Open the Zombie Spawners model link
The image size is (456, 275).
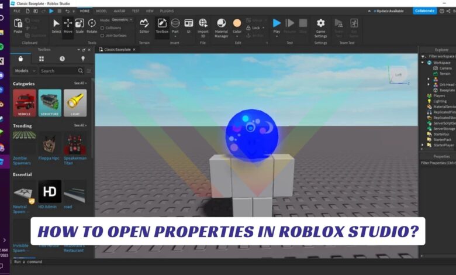click(x=22, y=161)
